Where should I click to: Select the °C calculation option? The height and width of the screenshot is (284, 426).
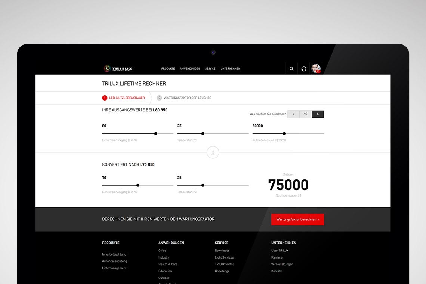[x=306, y=114]
